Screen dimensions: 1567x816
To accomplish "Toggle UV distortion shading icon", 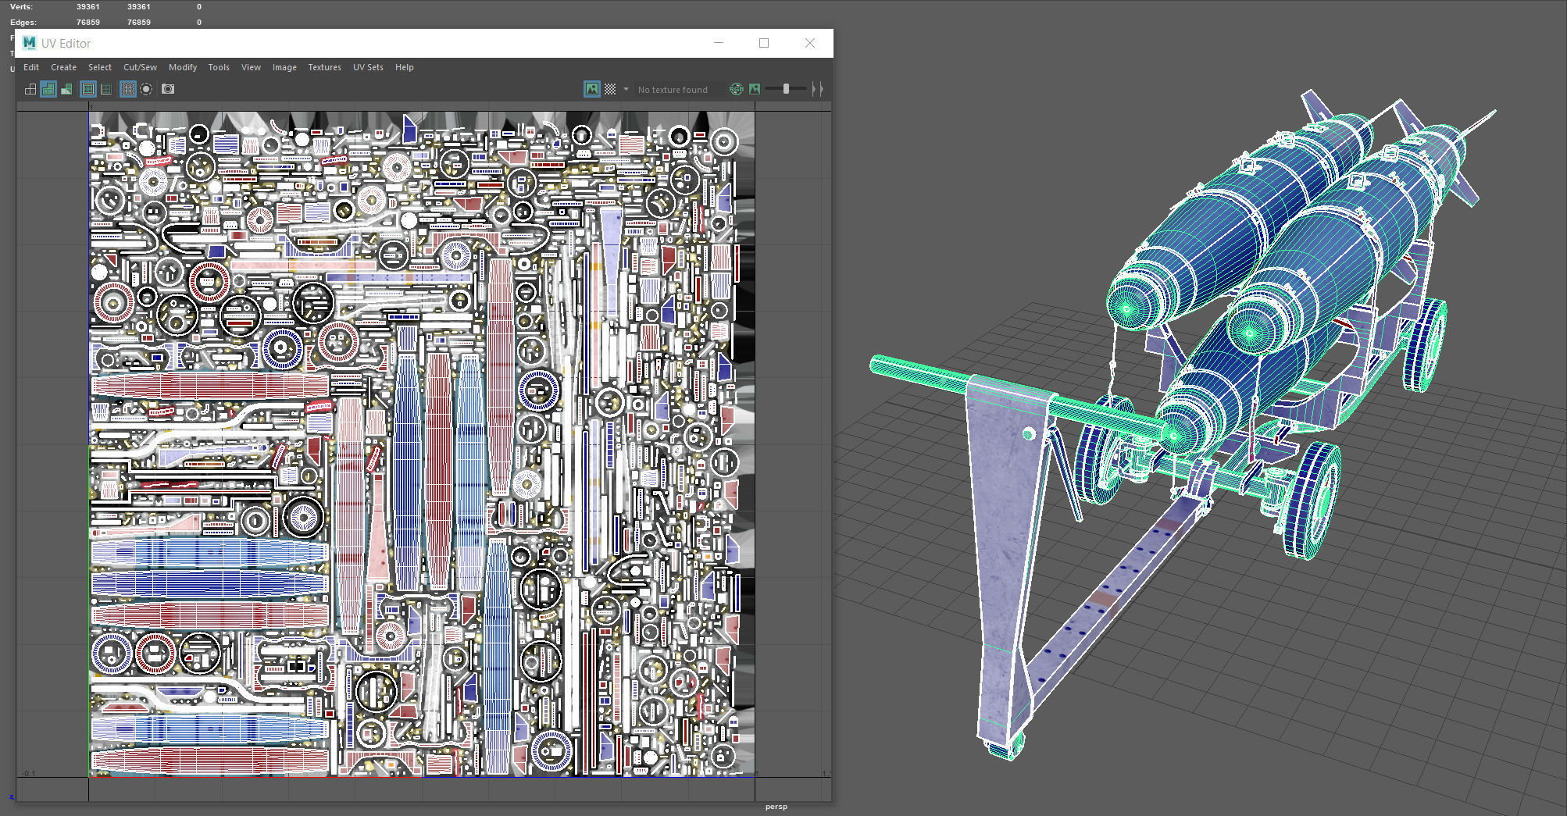I will click(x=66, y=89).
